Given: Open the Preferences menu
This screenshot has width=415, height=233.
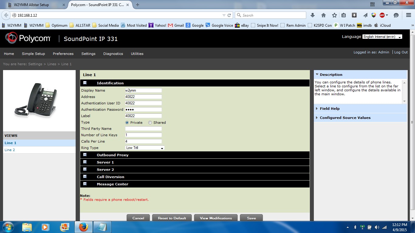Looking at the screenshot, I should [x=63, y=54].
